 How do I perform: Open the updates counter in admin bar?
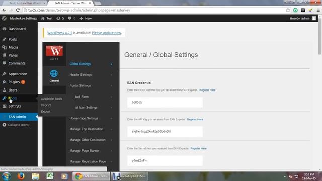click(x=60, y=18)
